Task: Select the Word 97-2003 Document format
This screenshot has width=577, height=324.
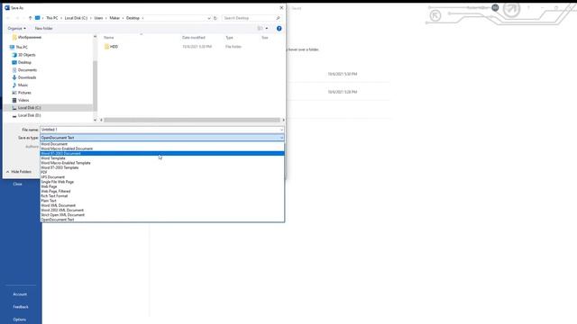Action: (162, 154)
